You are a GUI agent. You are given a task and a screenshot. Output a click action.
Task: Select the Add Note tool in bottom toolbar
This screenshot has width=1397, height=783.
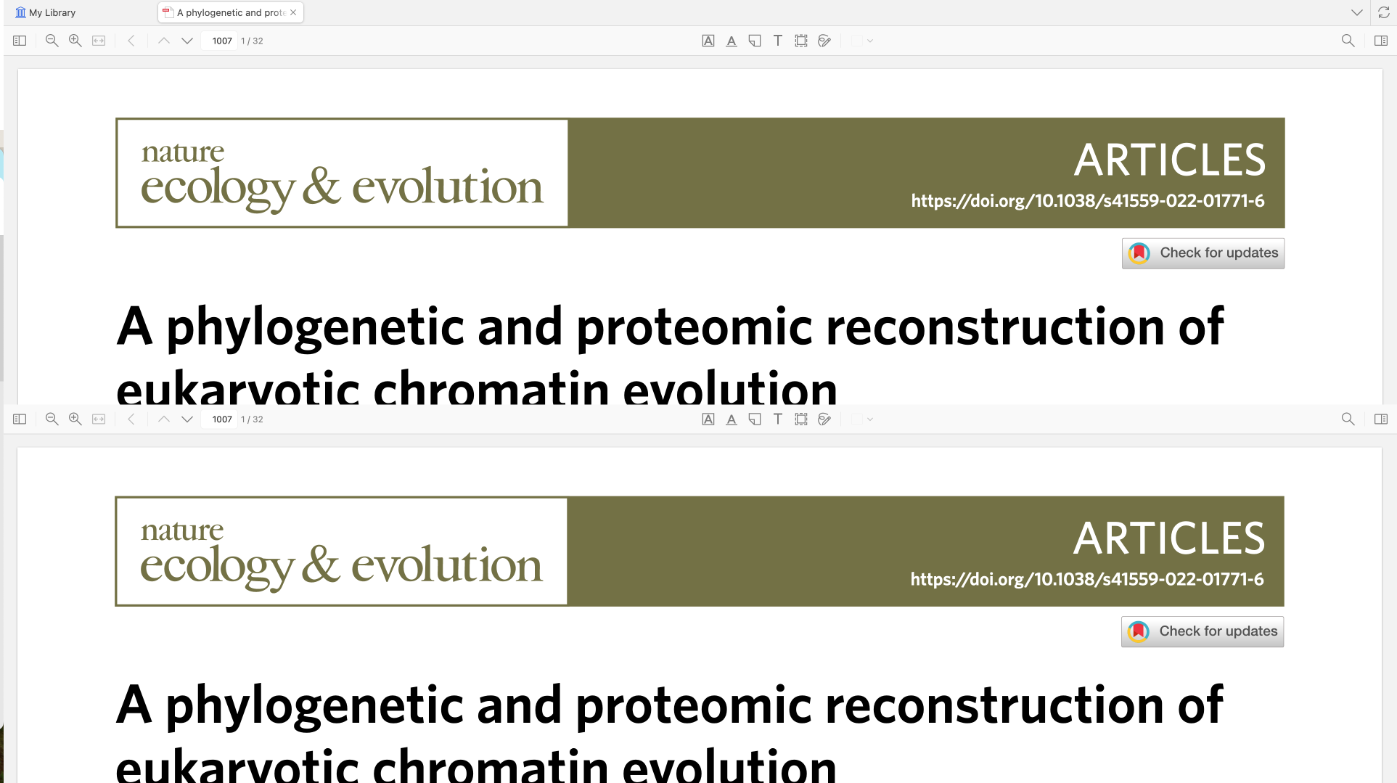(x=755, y=419)
